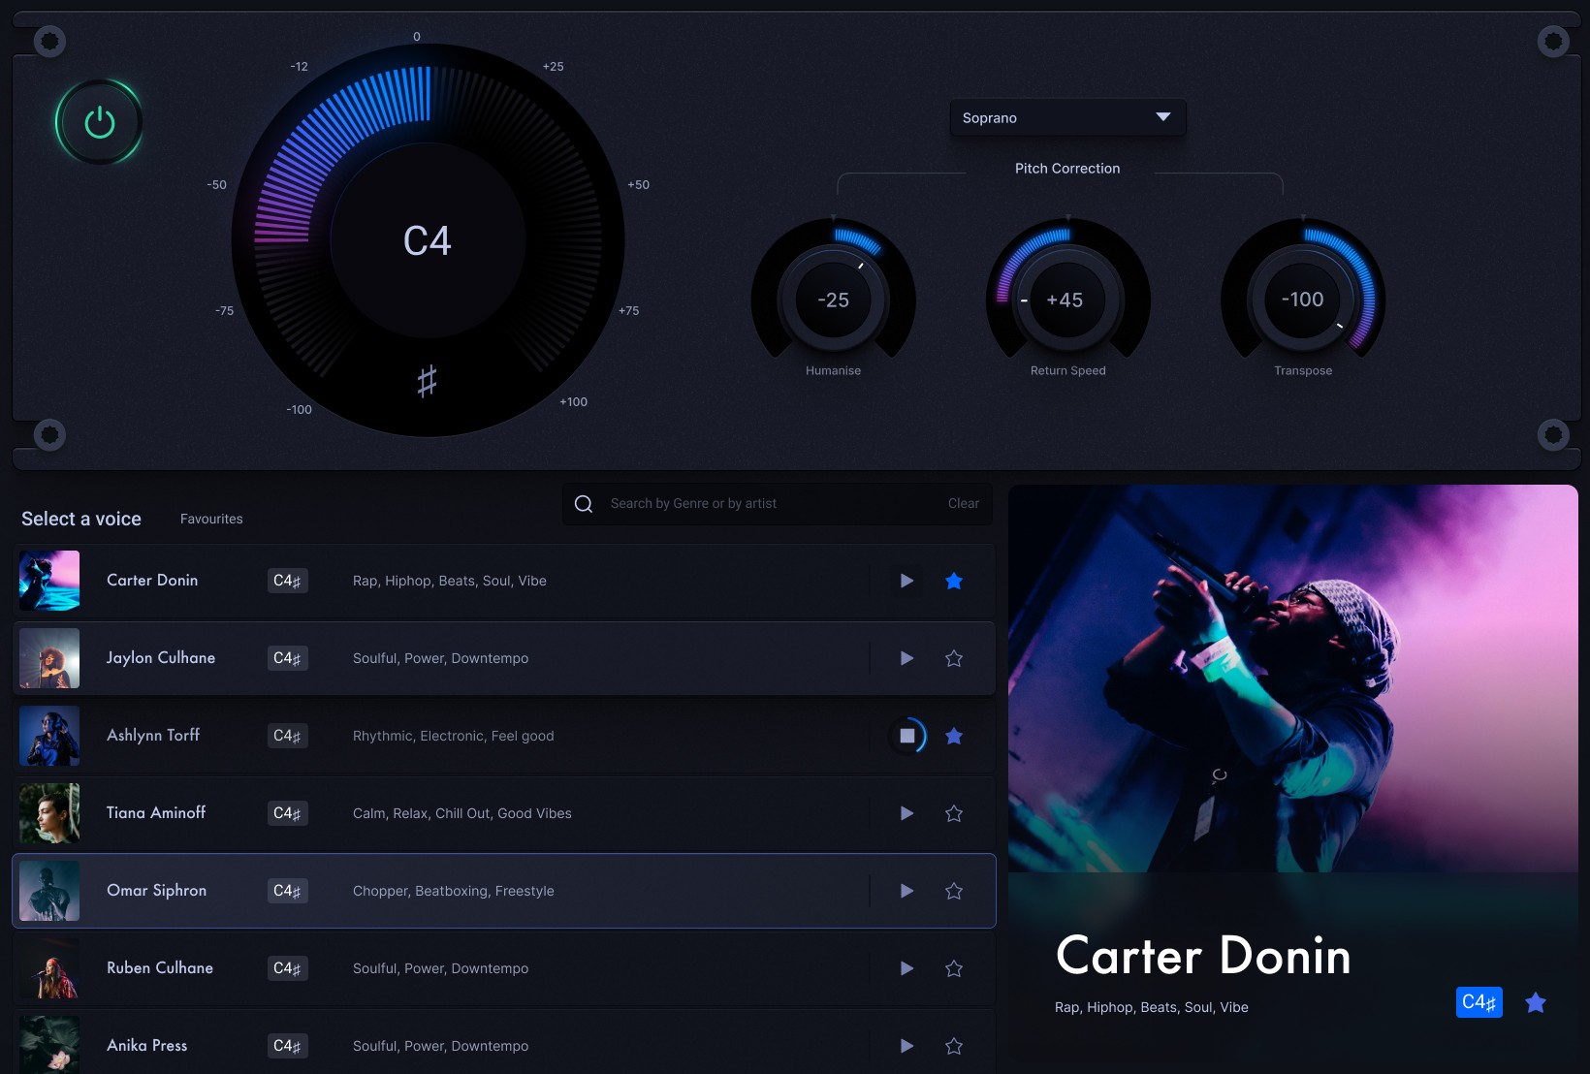Clear the search field
Viewport: 1590px width, 1074px height.
coord(963,503)
